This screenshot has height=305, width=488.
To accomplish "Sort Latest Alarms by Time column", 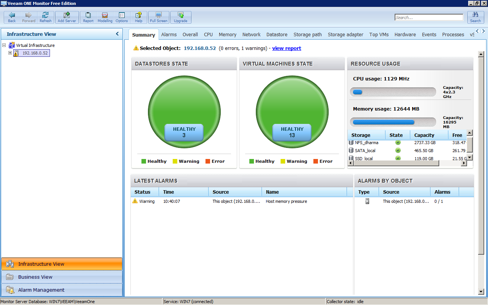I will (184, 192).
